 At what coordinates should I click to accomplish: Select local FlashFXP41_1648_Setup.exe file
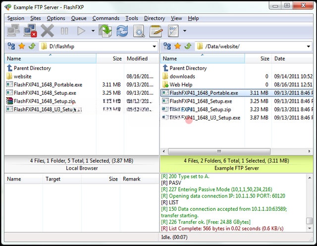[x=41, y=93]
